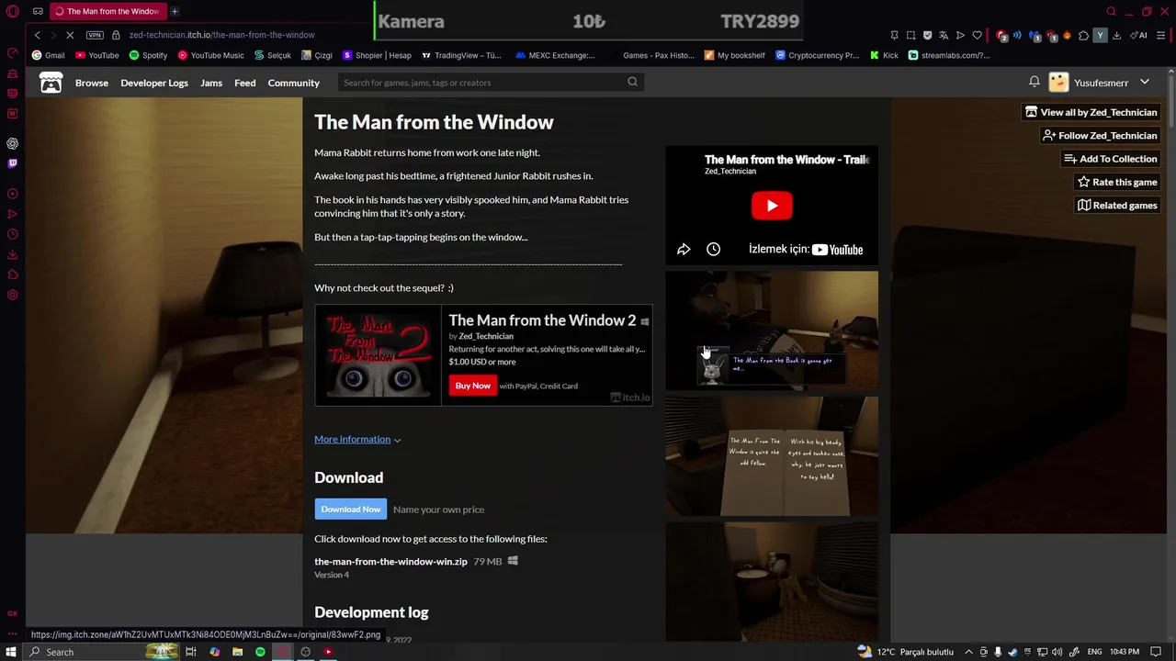The height and width of the screenshot is (661, 1176).
Task: Stop loading the page
Action: (x=70, y=35)
